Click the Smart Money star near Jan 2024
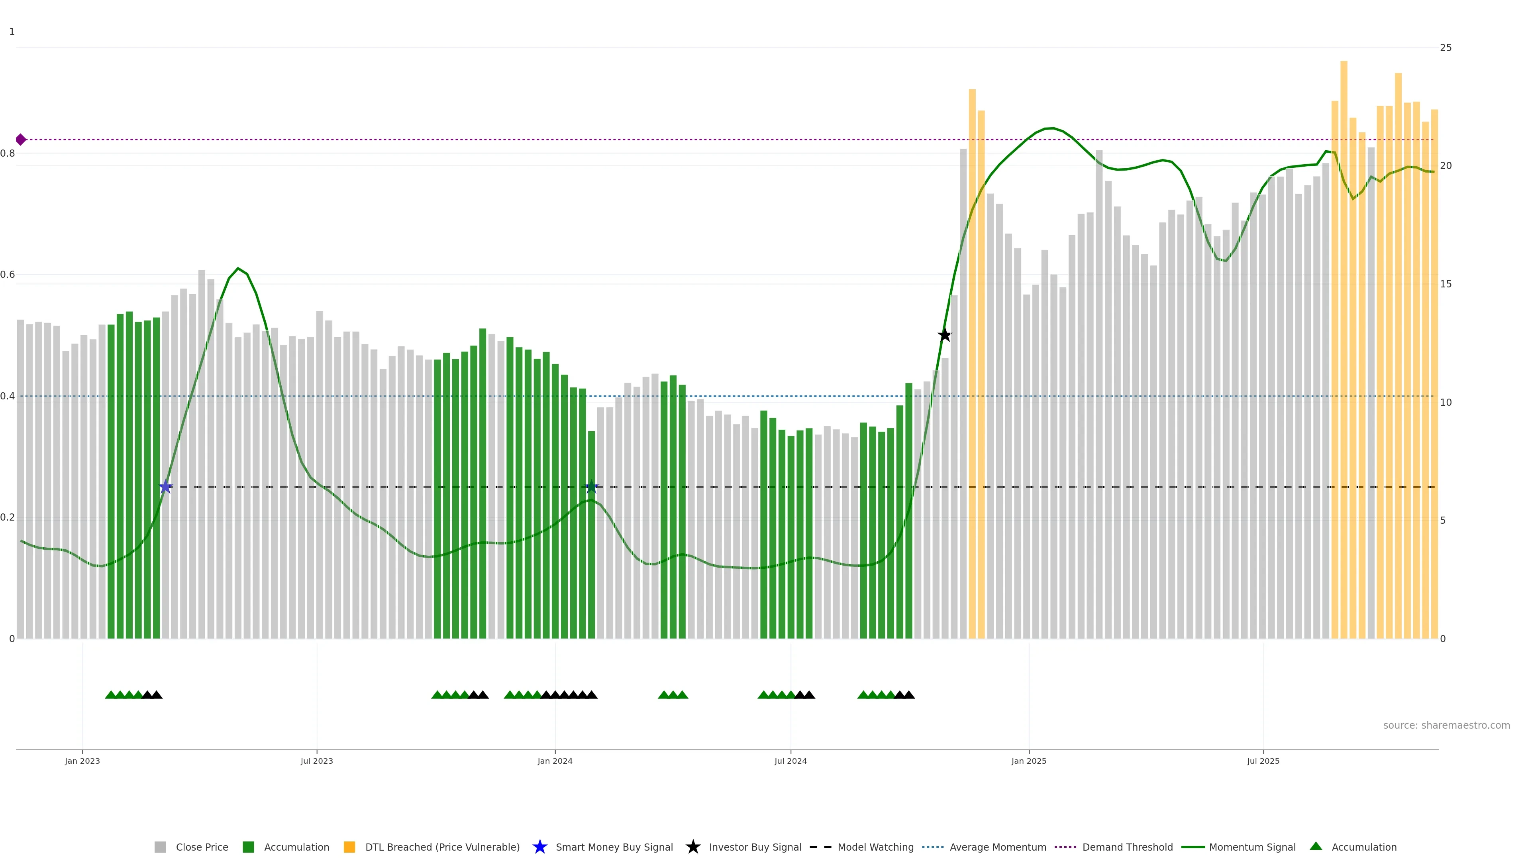This screenshot has height=861, width=1530. point(592,487)
